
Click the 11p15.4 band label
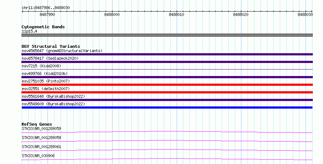coord(29,31)
